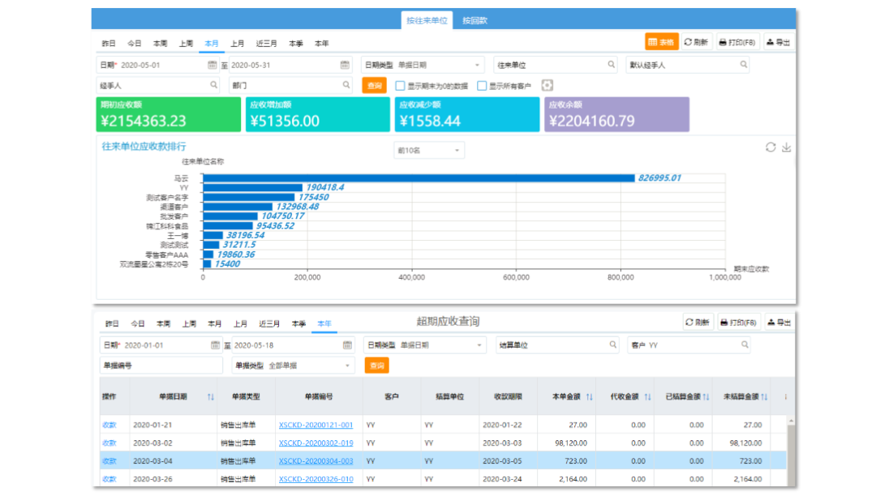
Task: Click the blue 马云 bar in chart
Action: [418, 178]
